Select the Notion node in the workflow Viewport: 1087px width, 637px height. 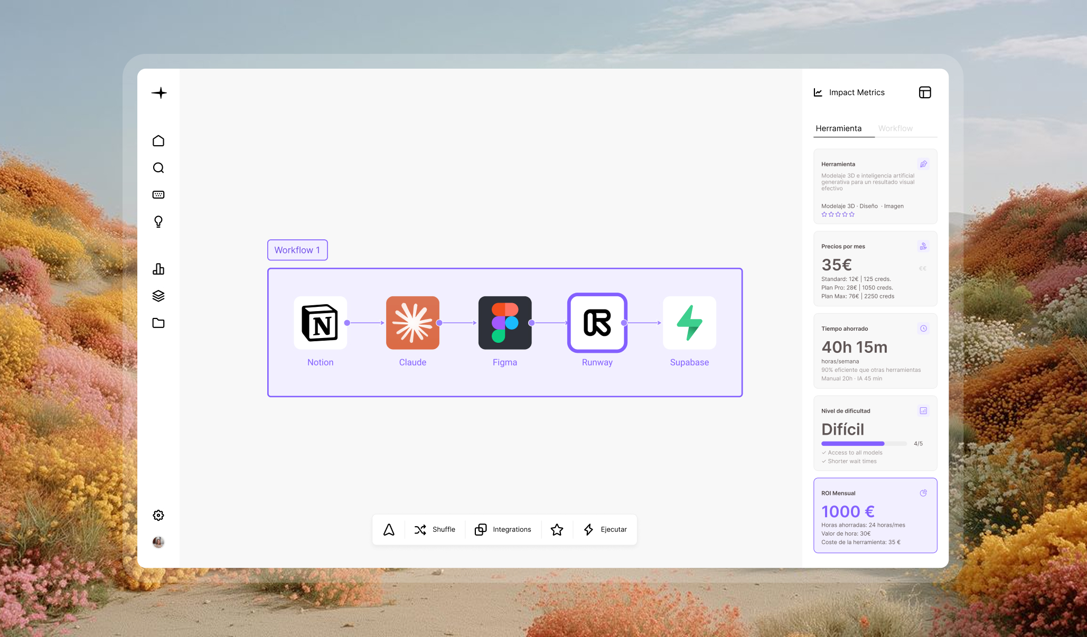321,323
